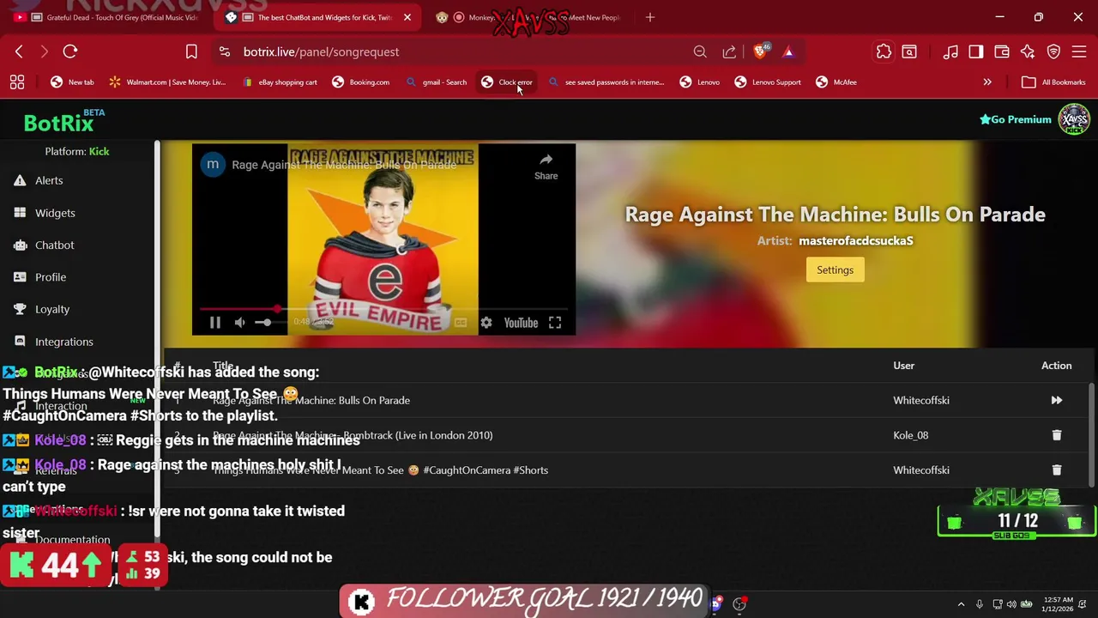The height and width of the screenshot is (618, 1098).
Task: Click Whitecoffski user in first playlist row
Action: pyautogui.click(x=921, y=400)
